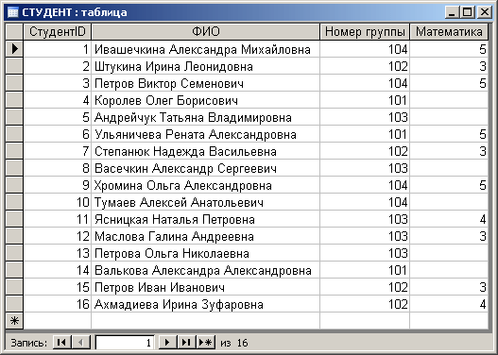Image resolution: width=498 pixels, height=355 pixels.
Task: Click the СтудентID column header
Action: pyautogui.click(x=57, y=32)
